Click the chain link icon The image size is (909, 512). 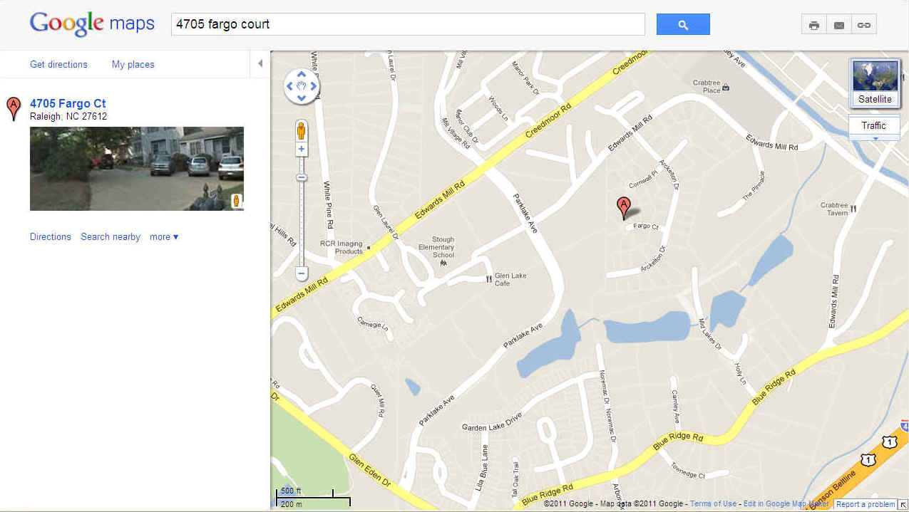[x=864, y=25]
